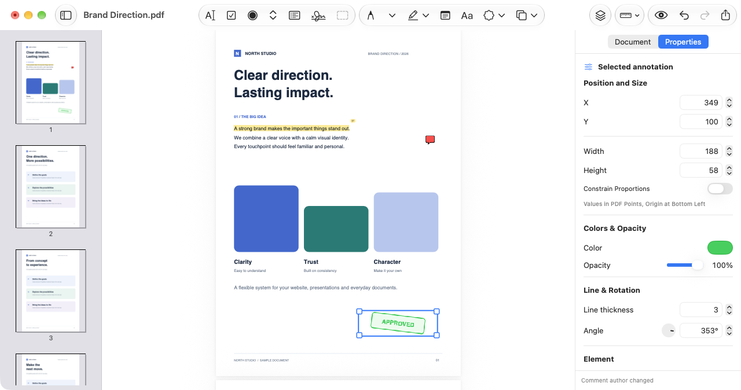The image size is (741, 390).
Task: Click the Line thickness input field
Action: pos(700,310)
